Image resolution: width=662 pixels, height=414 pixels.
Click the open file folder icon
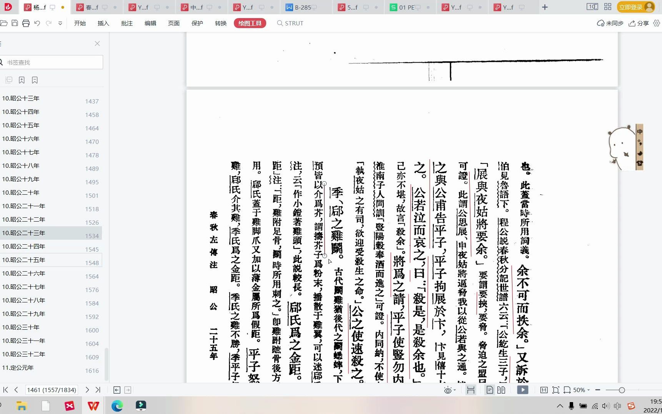tap(3, 23)
